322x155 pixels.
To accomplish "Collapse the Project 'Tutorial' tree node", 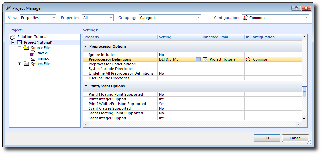I will pyautogui.click(x=13, y=42).
